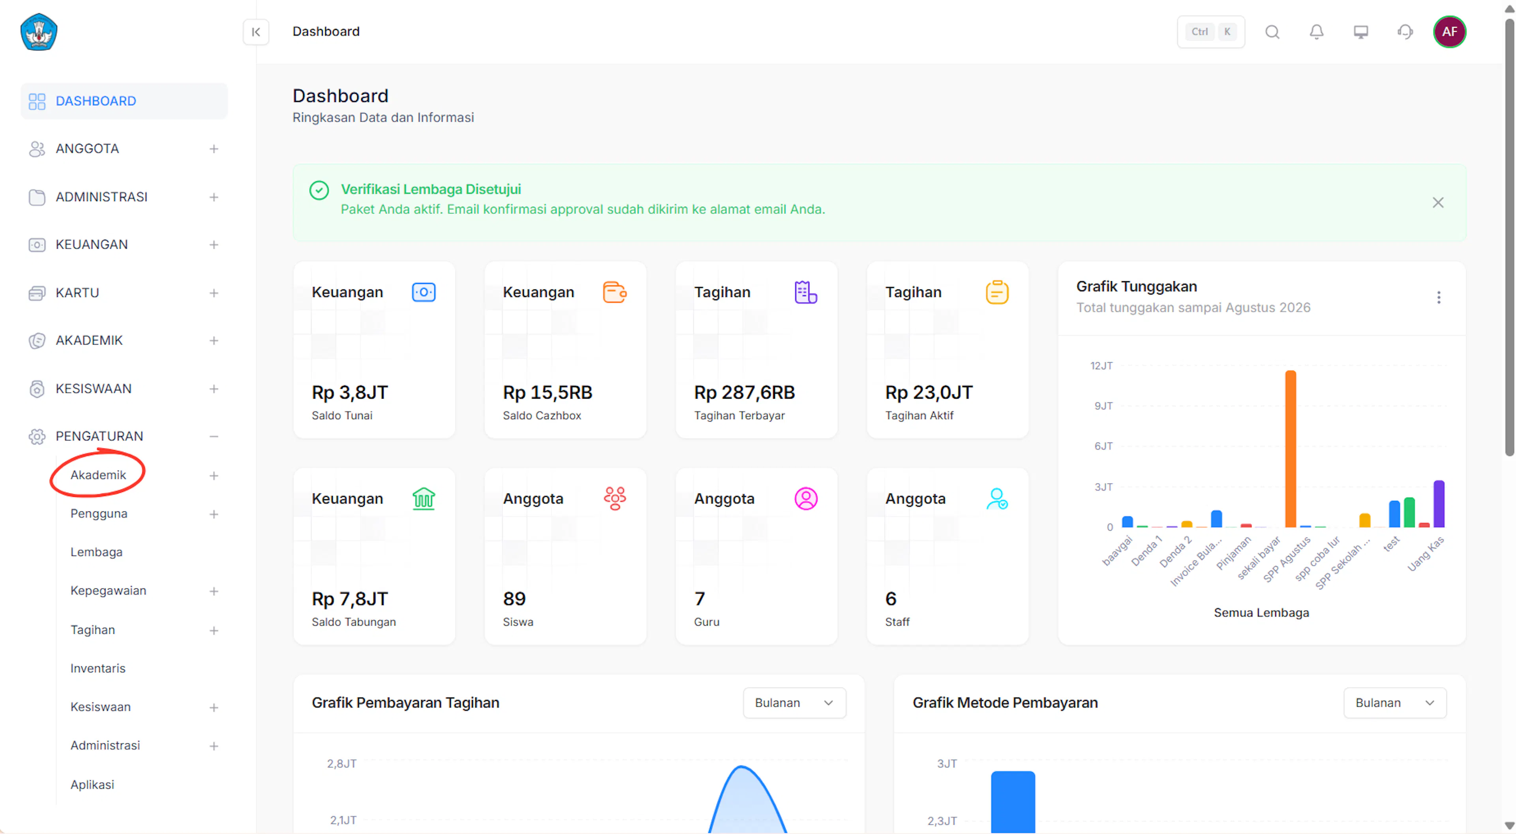Expand the ADMINISTRASI menu plus
Image resolution: width=1516 pixels, height=834 pixels.
pos(214,197)
